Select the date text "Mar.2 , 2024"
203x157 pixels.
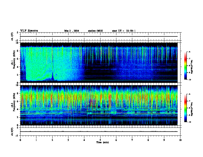click(72, 31)
